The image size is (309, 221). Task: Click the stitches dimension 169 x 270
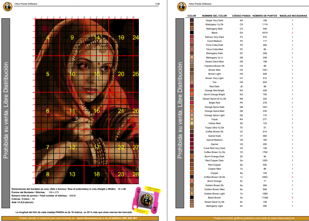pos(53,192)
